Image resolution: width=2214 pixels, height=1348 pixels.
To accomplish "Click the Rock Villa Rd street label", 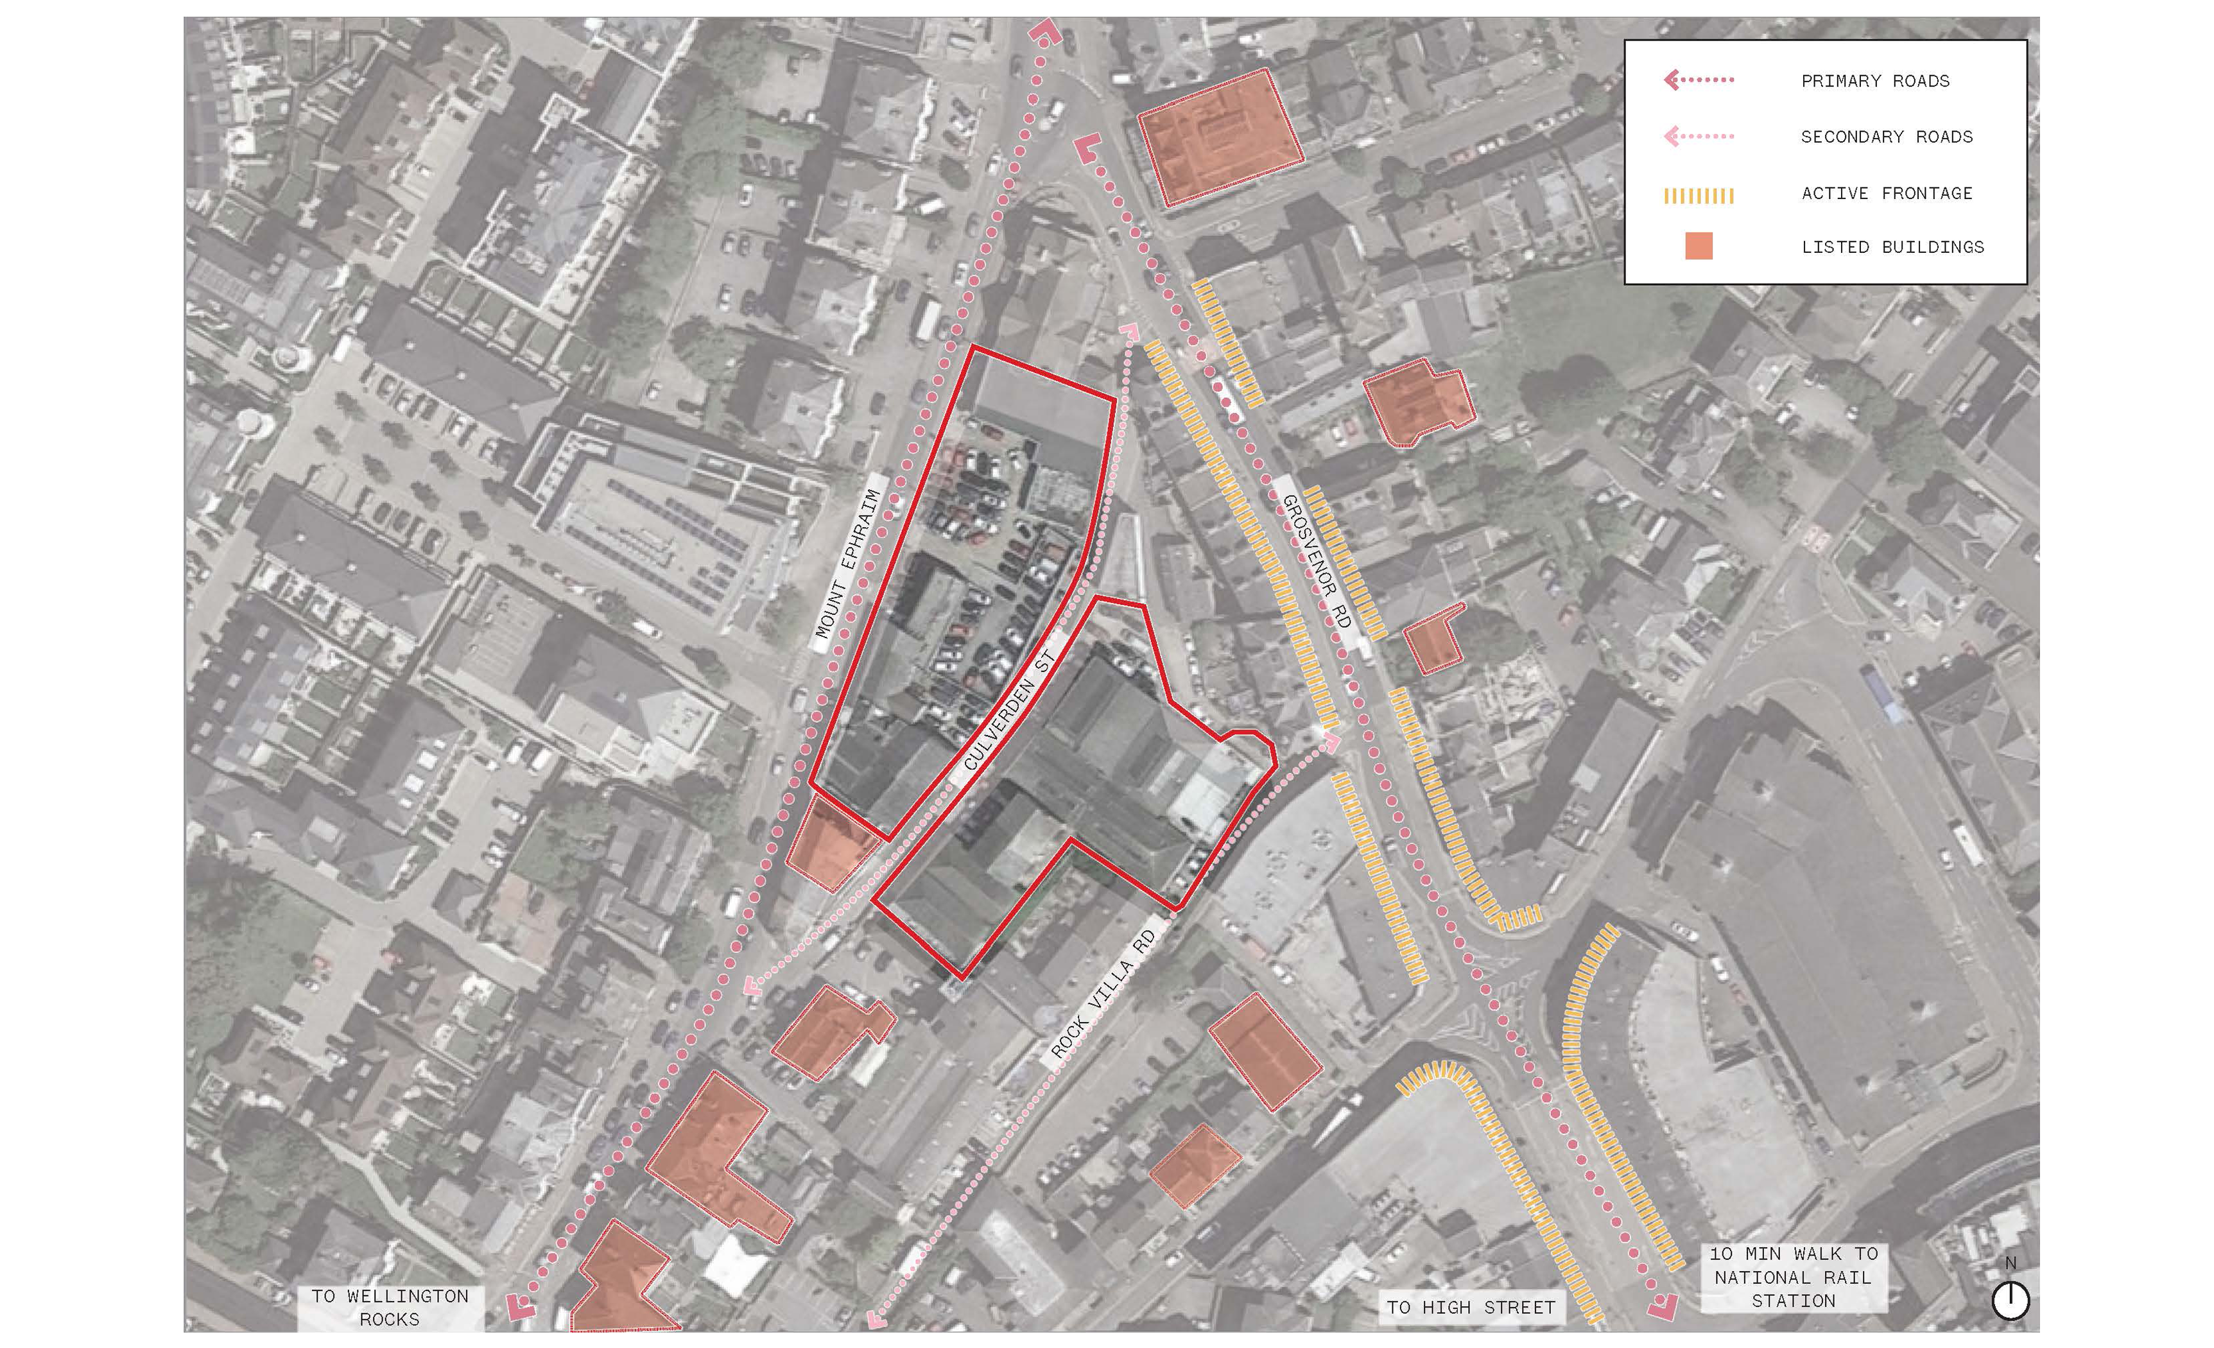I will tap(1103, 993).
